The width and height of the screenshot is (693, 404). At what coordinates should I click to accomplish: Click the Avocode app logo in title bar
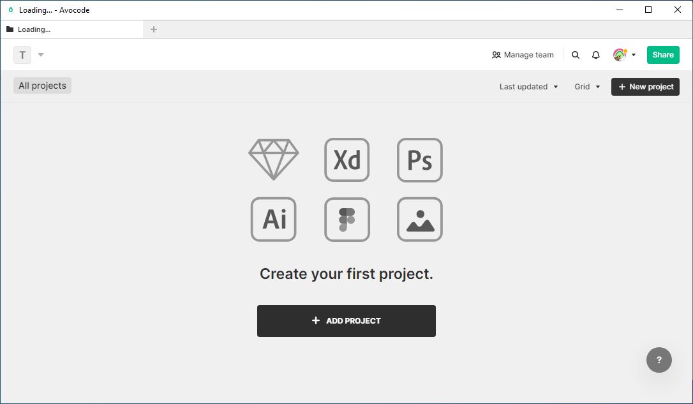11,10
